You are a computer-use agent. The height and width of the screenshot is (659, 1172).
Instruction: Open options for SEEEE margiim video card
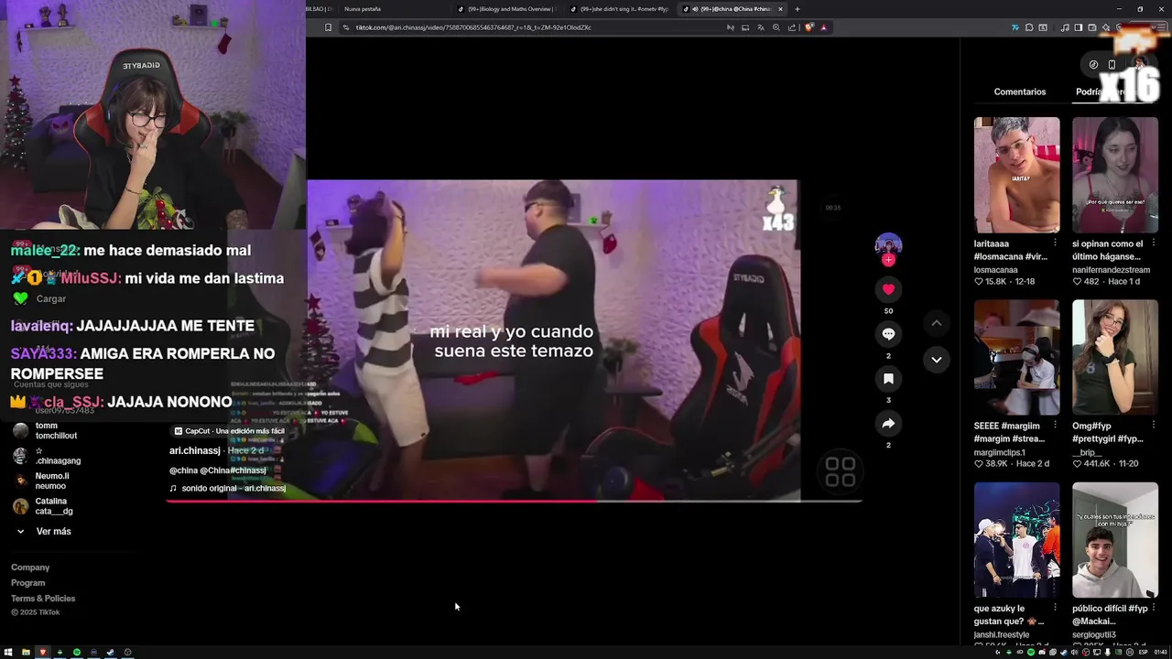1055,426
